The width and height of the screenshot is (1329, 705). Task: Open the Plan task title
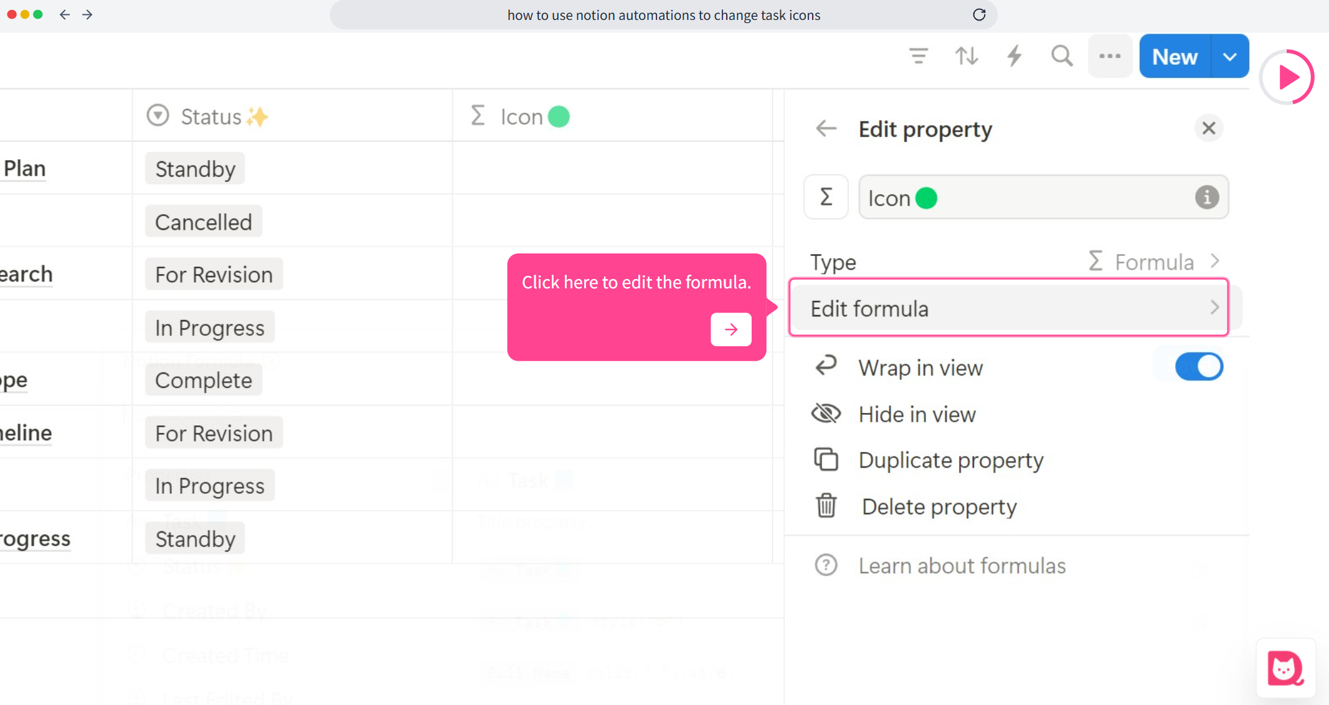[x=25, y=168]
